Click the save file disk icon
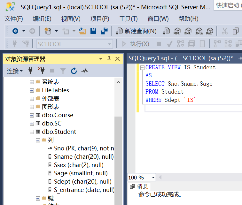This screenshot has height=205, width=242. 93,31
